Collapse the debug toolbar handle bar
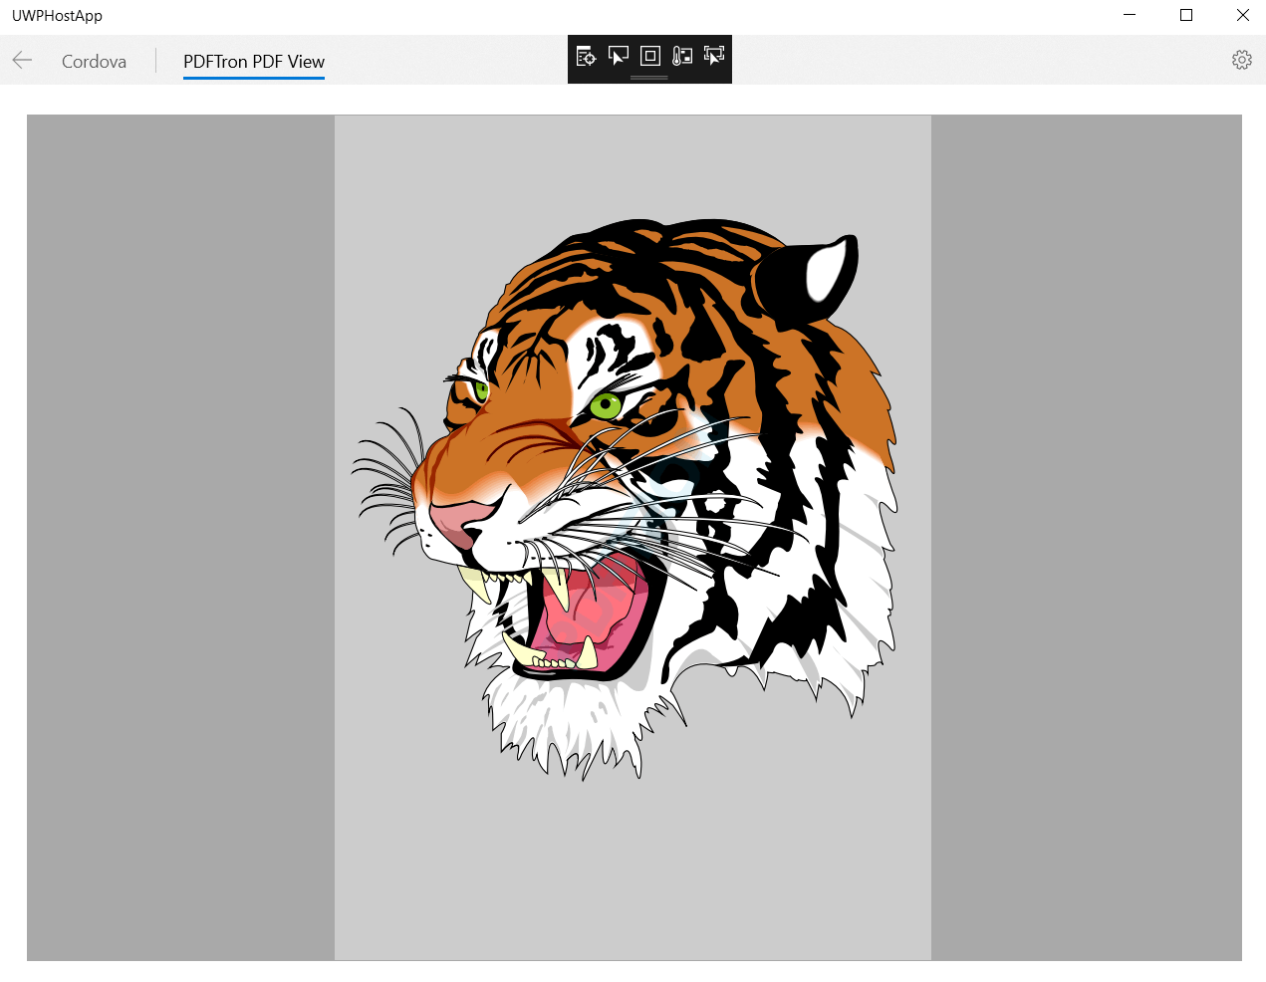 coord(649,78)
